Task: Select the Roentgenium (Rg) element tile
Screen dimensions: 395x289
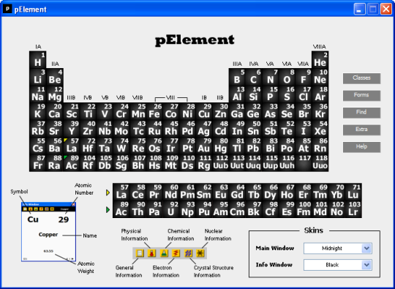Action: (204, 162)
